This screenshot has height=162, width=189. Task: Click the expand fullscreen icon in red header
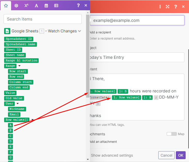[167, 7]
